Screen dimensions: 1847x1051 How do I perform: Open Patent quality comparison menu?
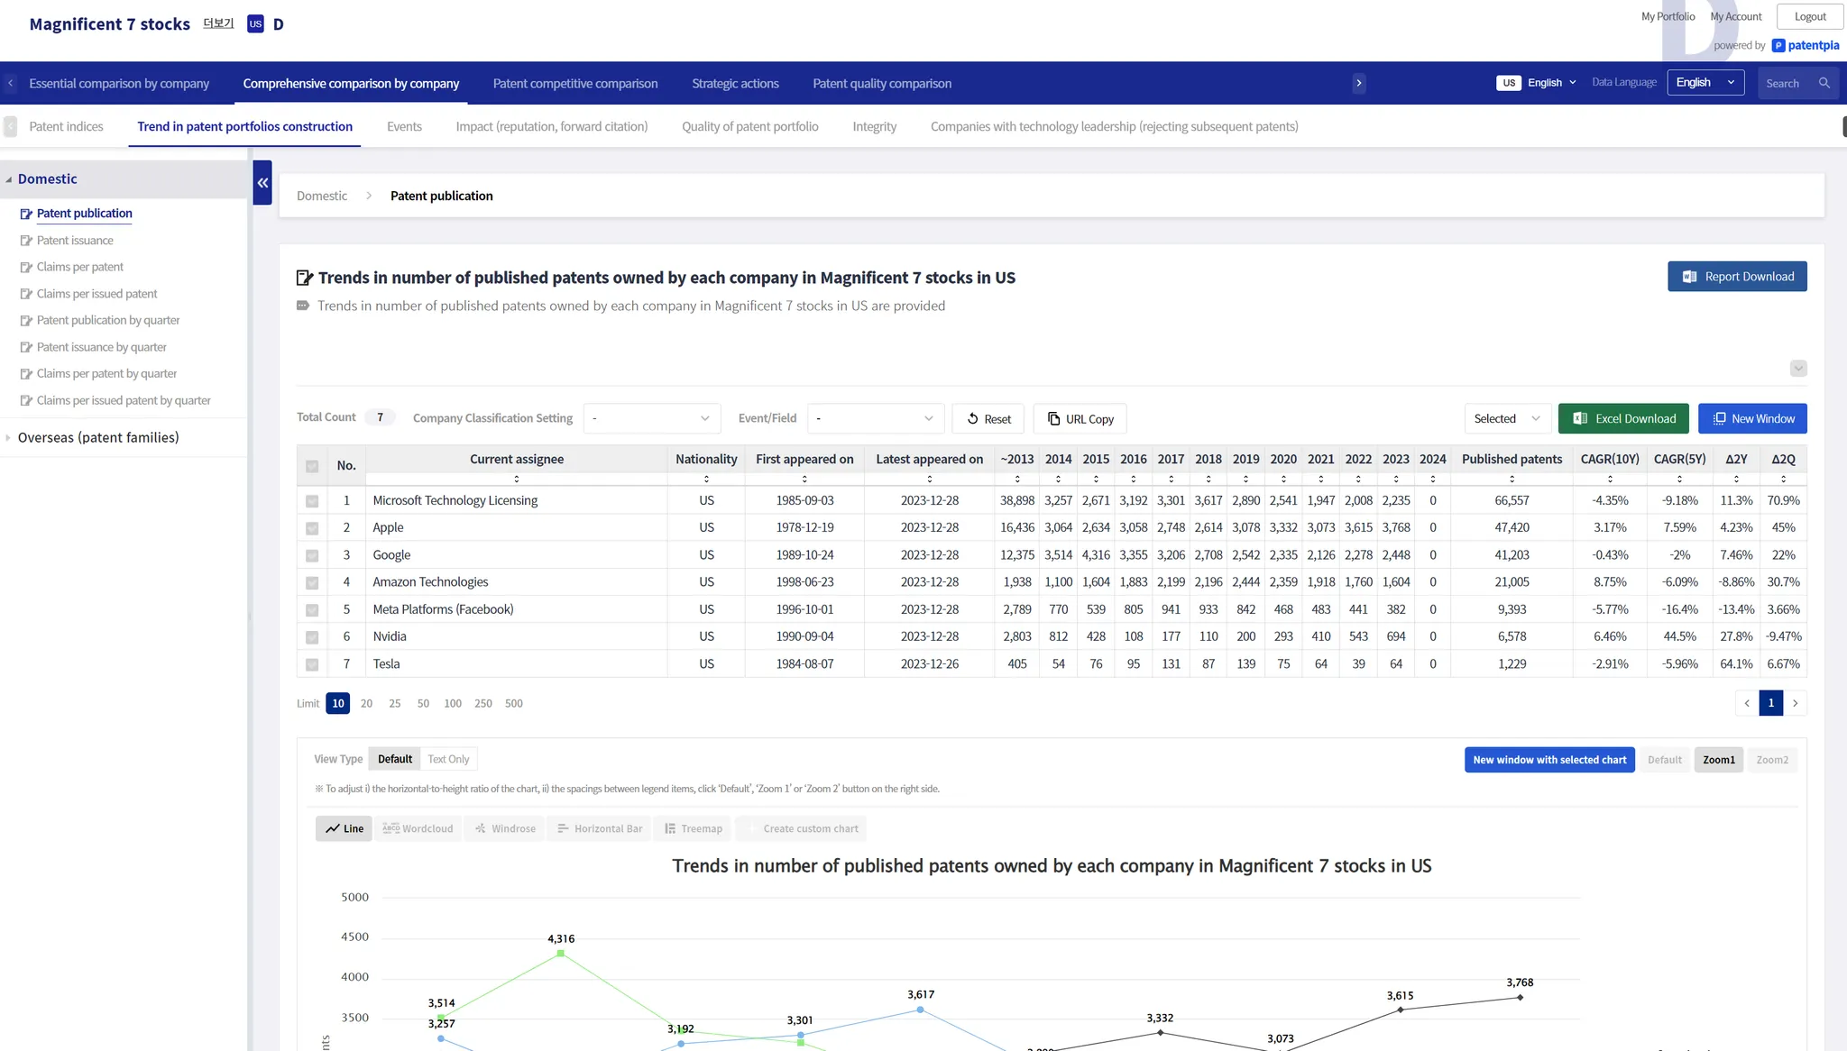(x=881, y=84)
